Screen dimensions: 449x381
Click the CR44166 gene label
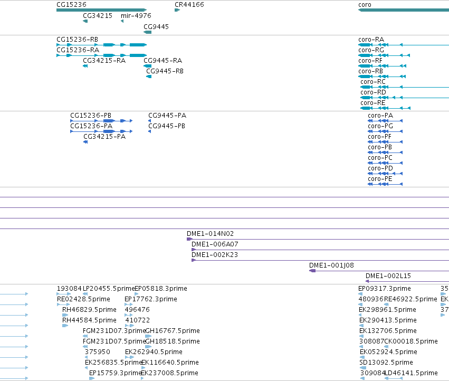click(189, 5)
